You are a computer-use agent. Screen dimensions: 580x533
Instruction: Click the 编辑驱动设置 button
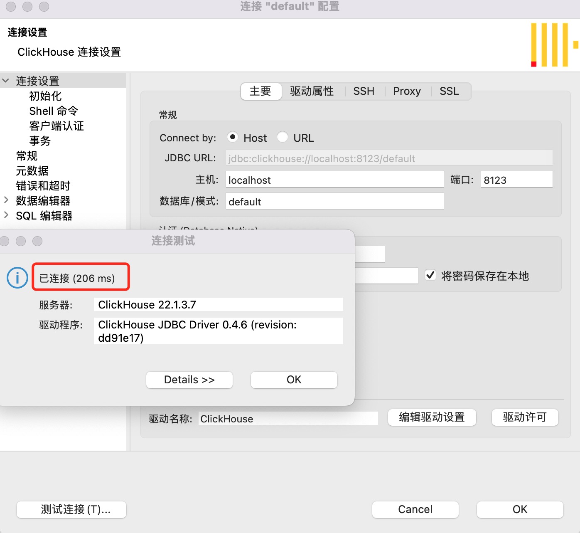(432, 417)
